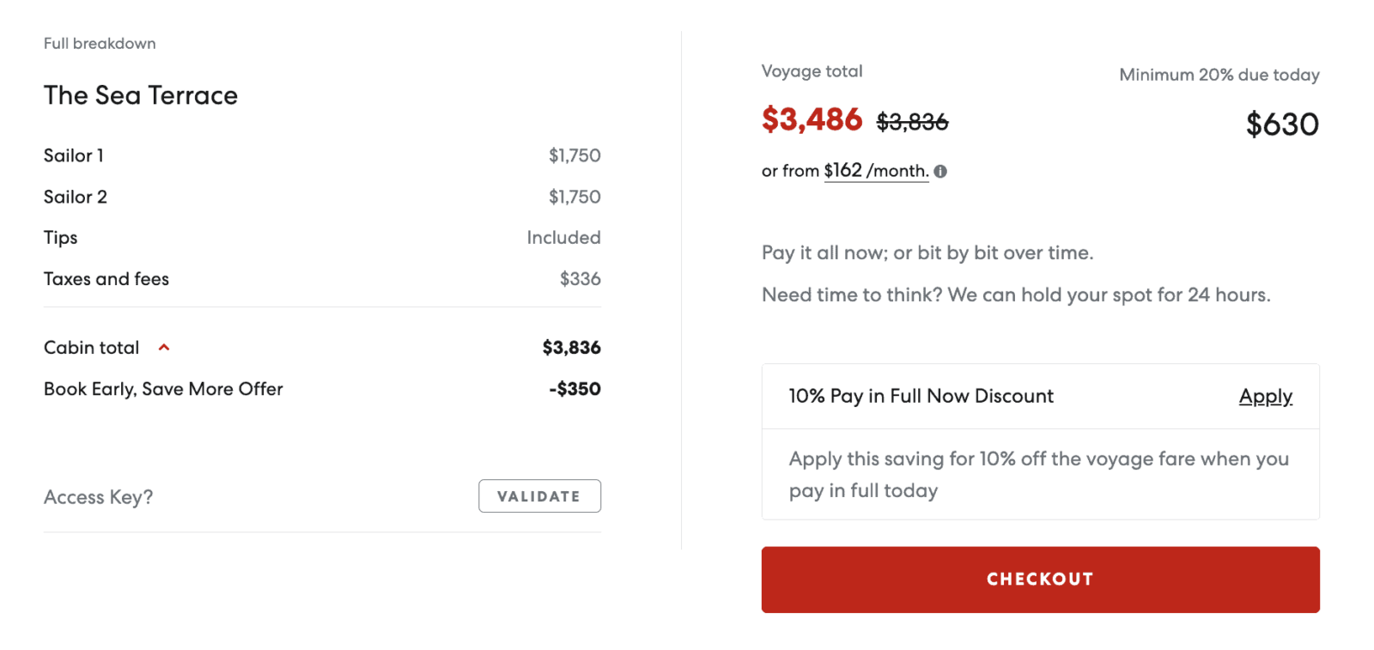Apply the 10% Pay in Full Now Discount

pyautogui.click(x=1265, y=396)
